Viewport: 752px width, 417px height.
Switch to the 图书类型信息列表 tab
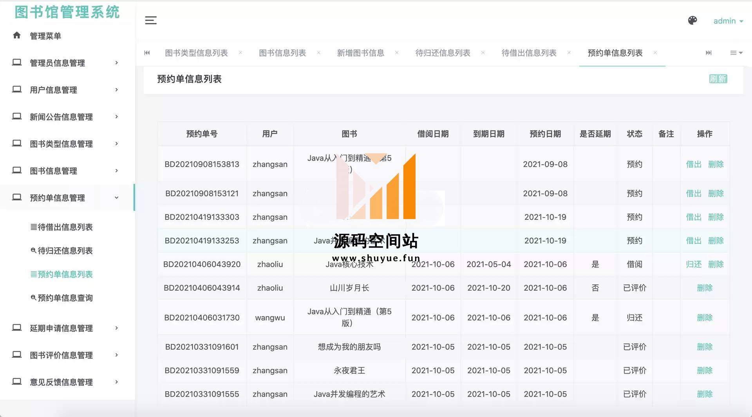(196, 53)
